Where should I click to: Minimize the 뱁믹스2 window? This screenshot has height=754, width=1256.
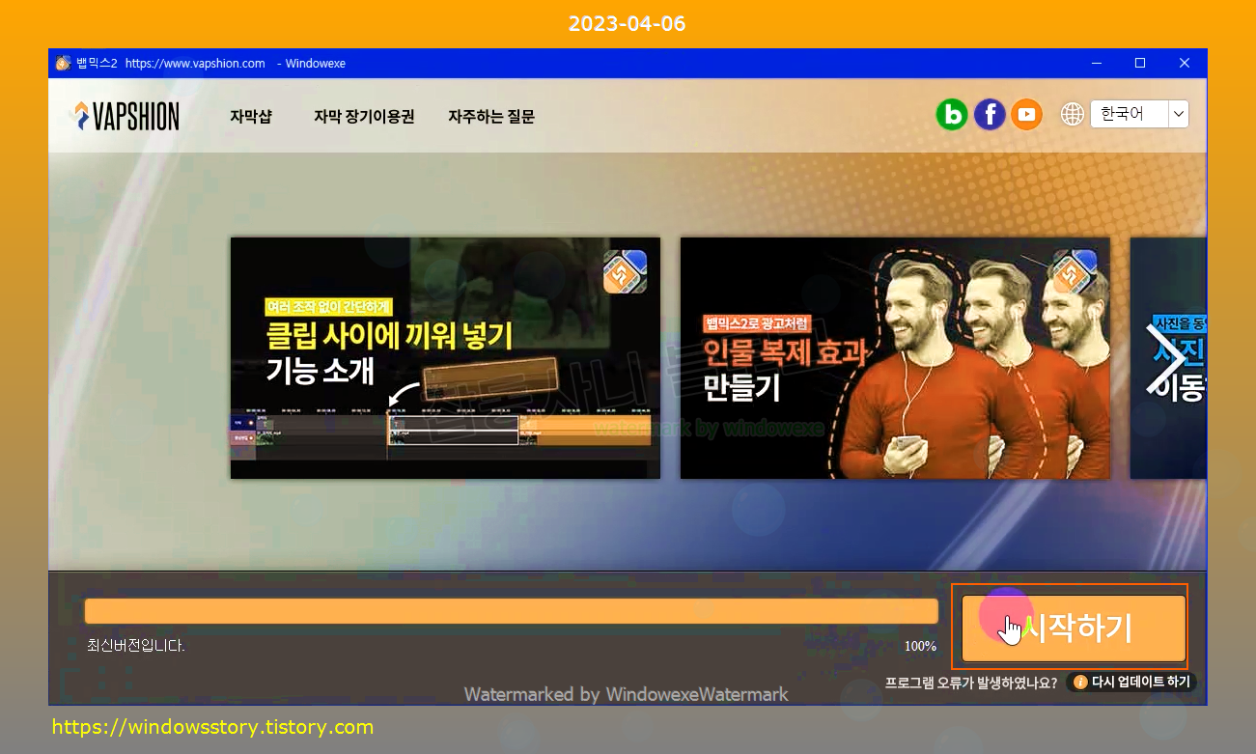tap(1097, 63)
